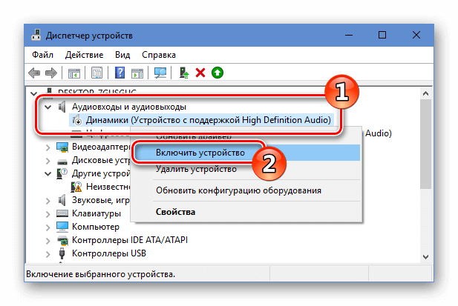Select the Аудиовходы и аудиовыходы category
458x306 pixels.
(x=129, y=107)
